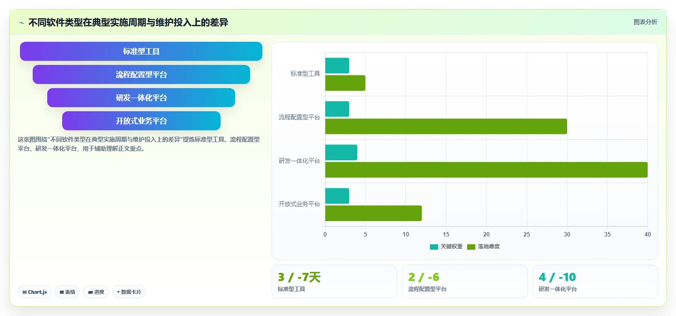Click the x-axis tick label 25
Viewport: 676px width, 316px height.
(x=527, y=234)
